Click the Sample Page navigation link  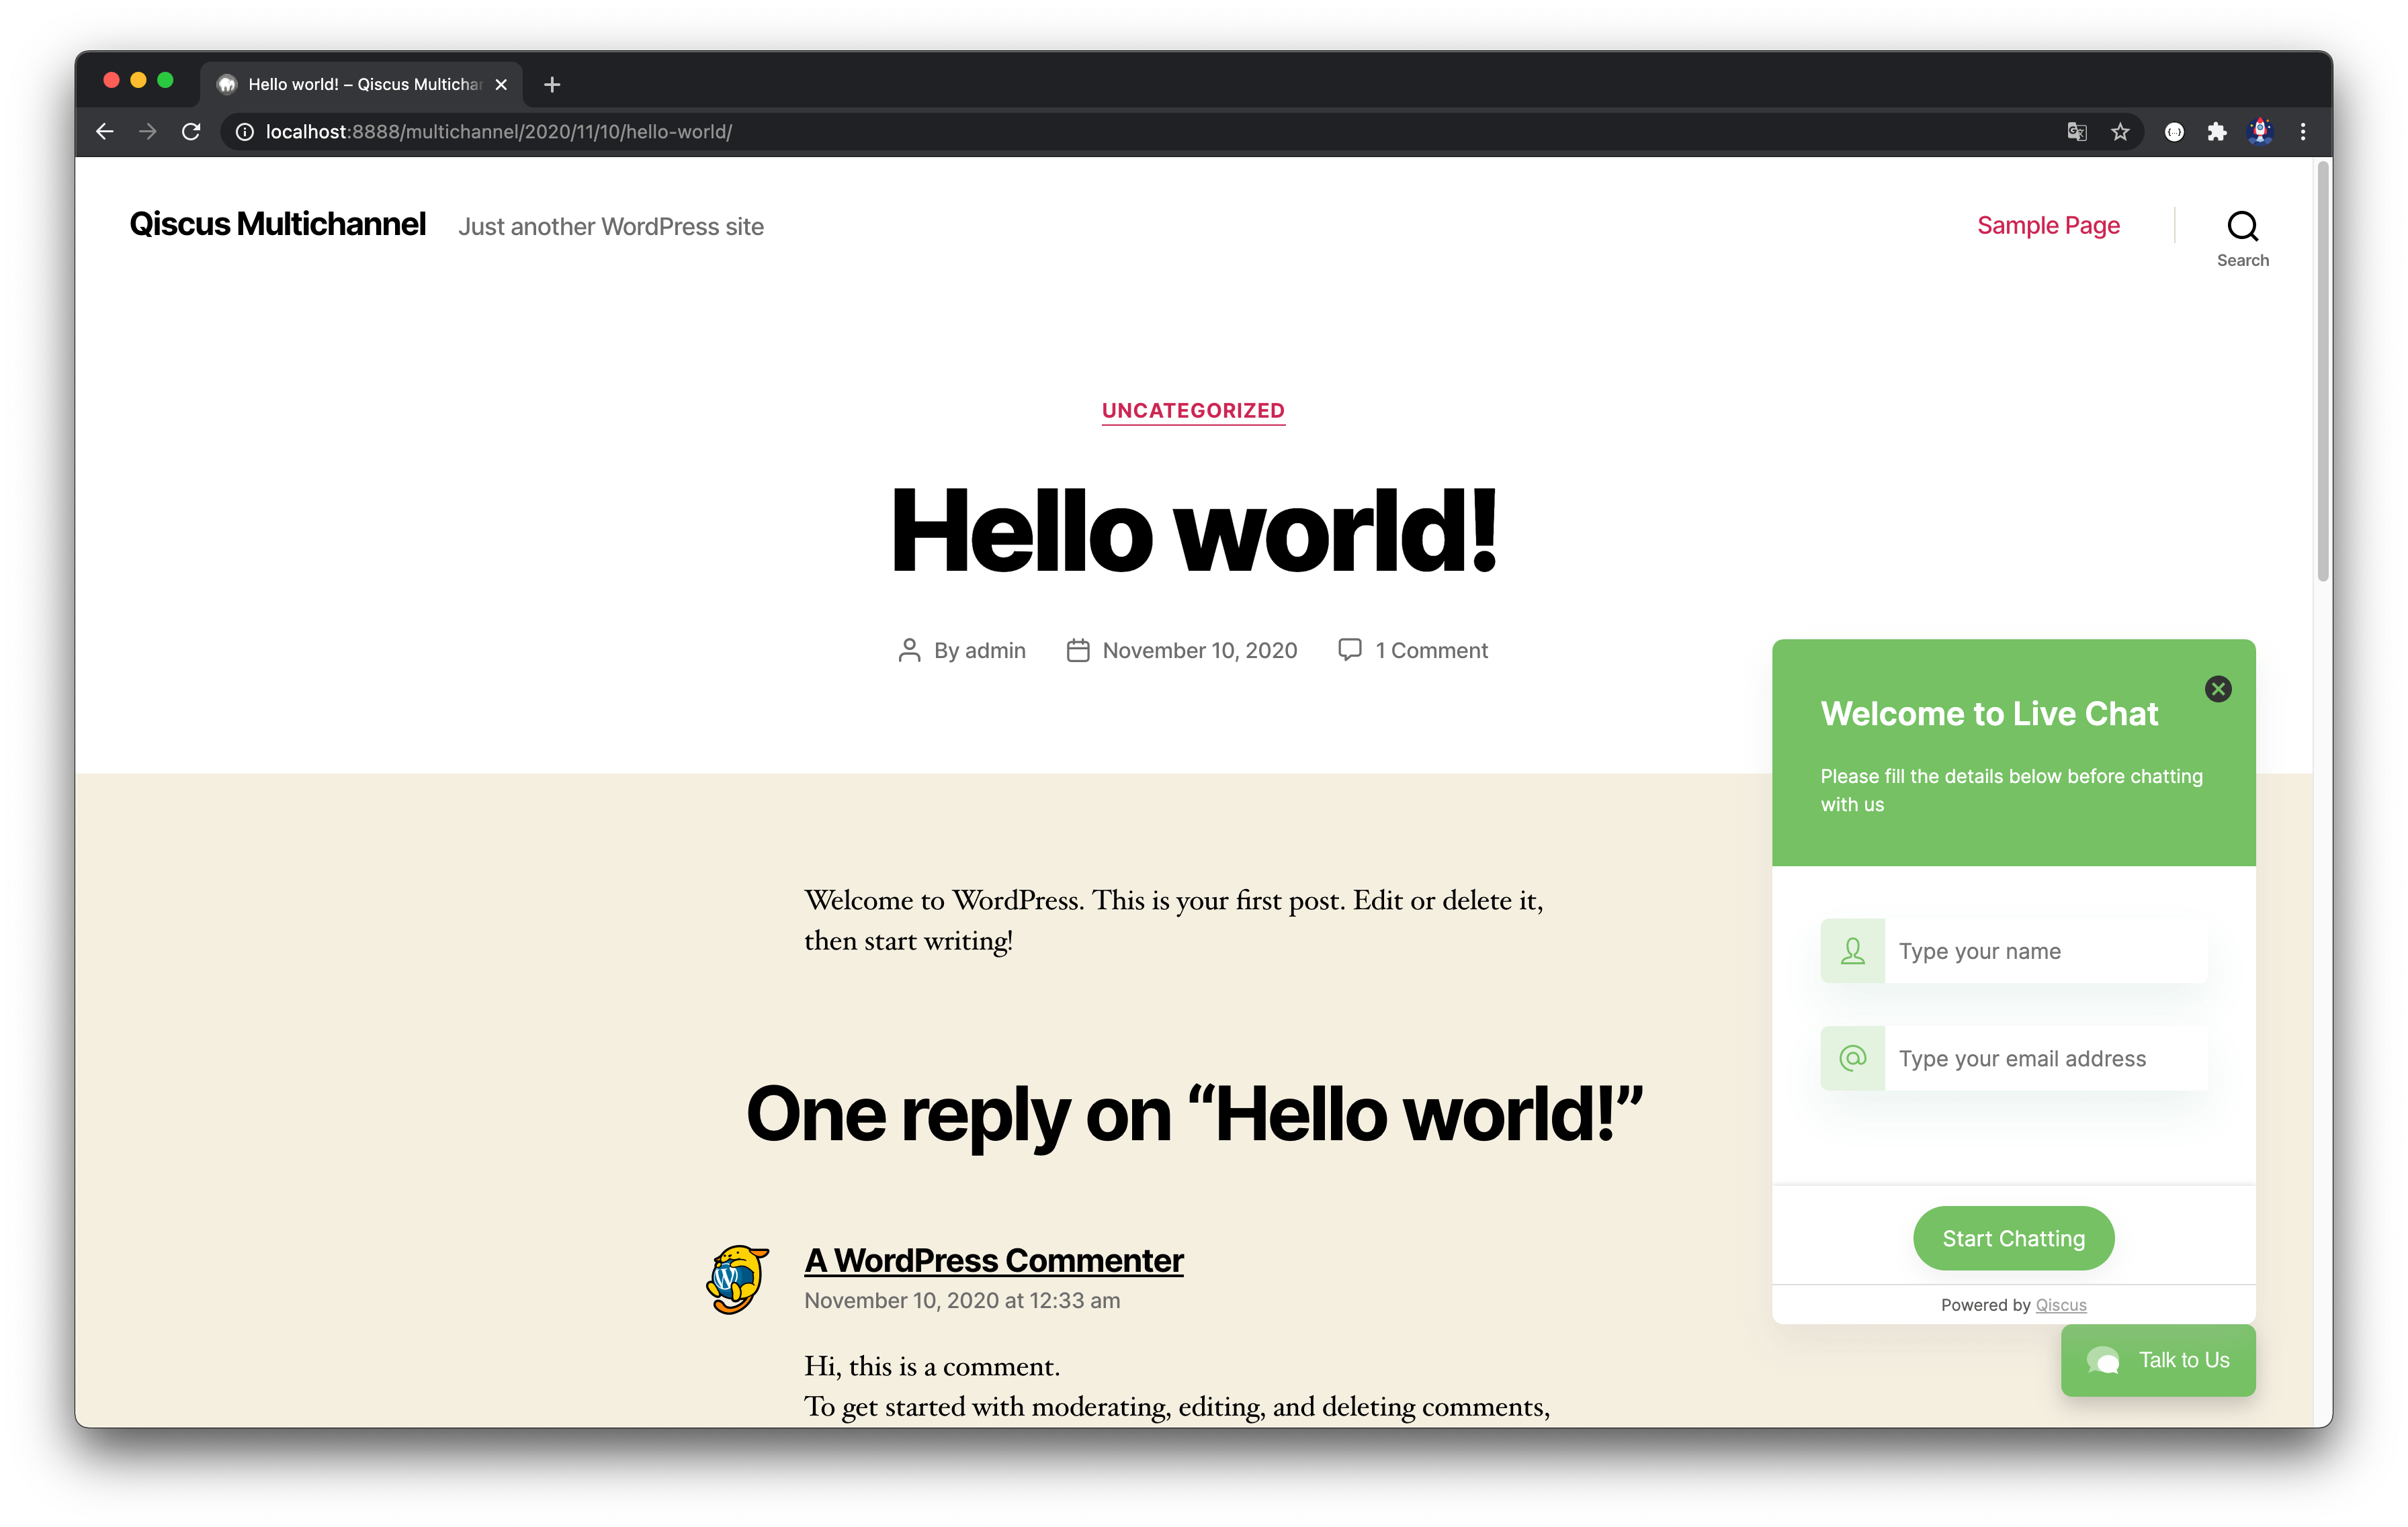tap(2048, 224)
